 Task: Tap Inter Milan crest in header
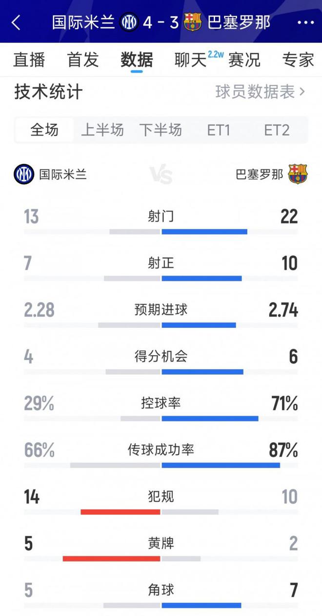point(129,22)
